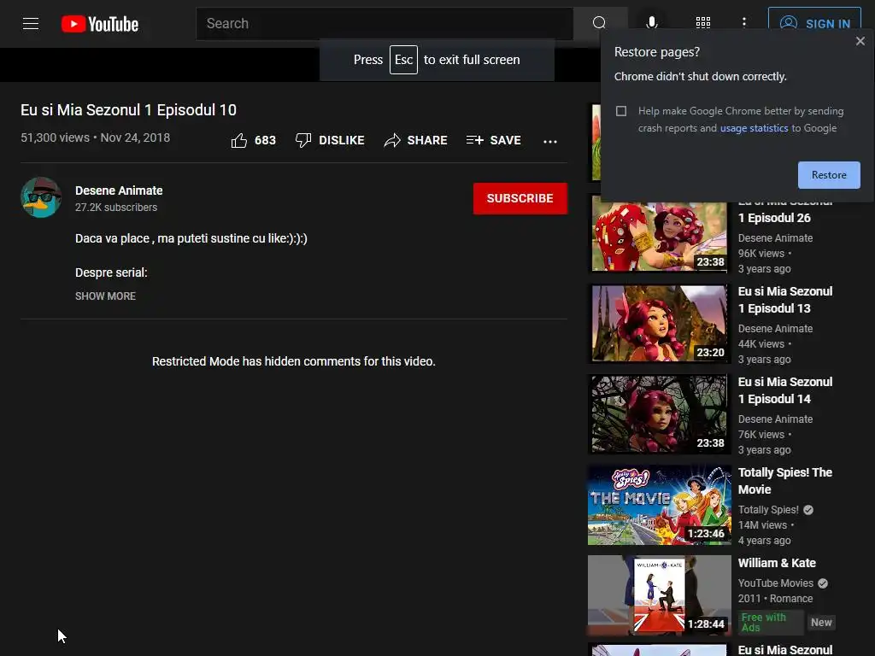Open Episodul 13 video thumbnail

click(659, 324)
